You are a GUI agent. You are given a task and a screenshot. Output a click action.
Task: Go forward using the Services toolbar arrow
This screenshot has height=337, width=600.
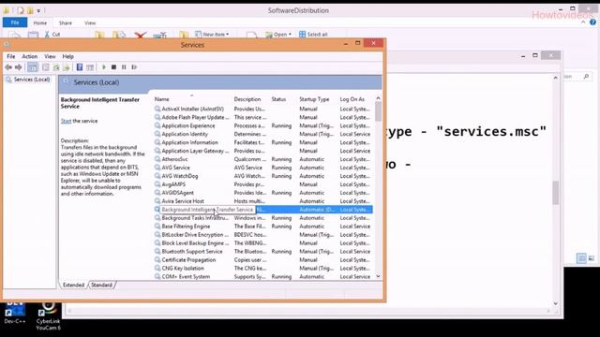pos(19,67)
